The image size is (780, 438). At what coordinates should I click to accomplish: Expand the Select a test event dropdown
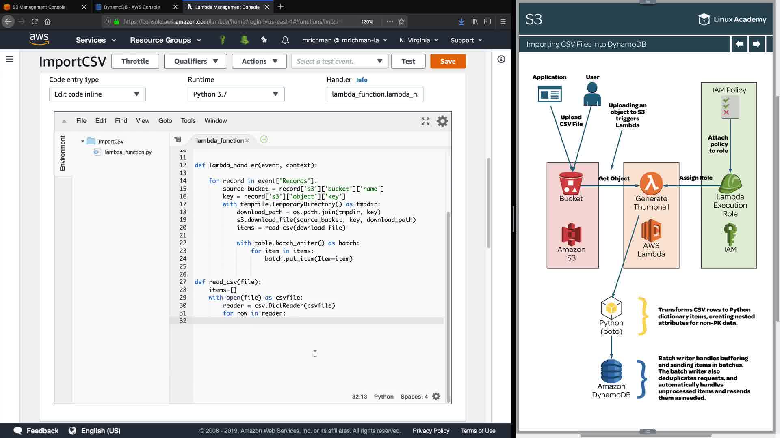tap(340, 61)
